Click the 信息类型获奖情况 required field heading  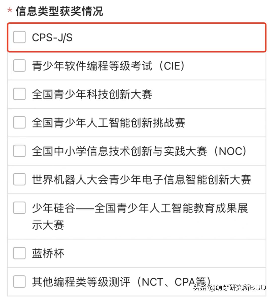(58, 10)
